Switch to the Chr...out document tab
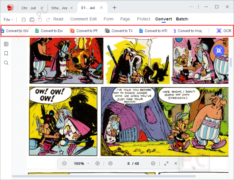The width and height of the screenshot is (234, 180). pos(28,8)
